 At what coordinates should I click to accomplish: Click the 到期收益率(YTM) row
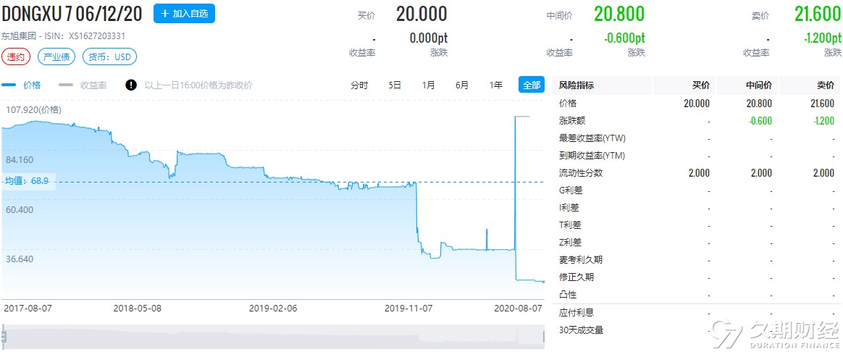coord(592,156)
